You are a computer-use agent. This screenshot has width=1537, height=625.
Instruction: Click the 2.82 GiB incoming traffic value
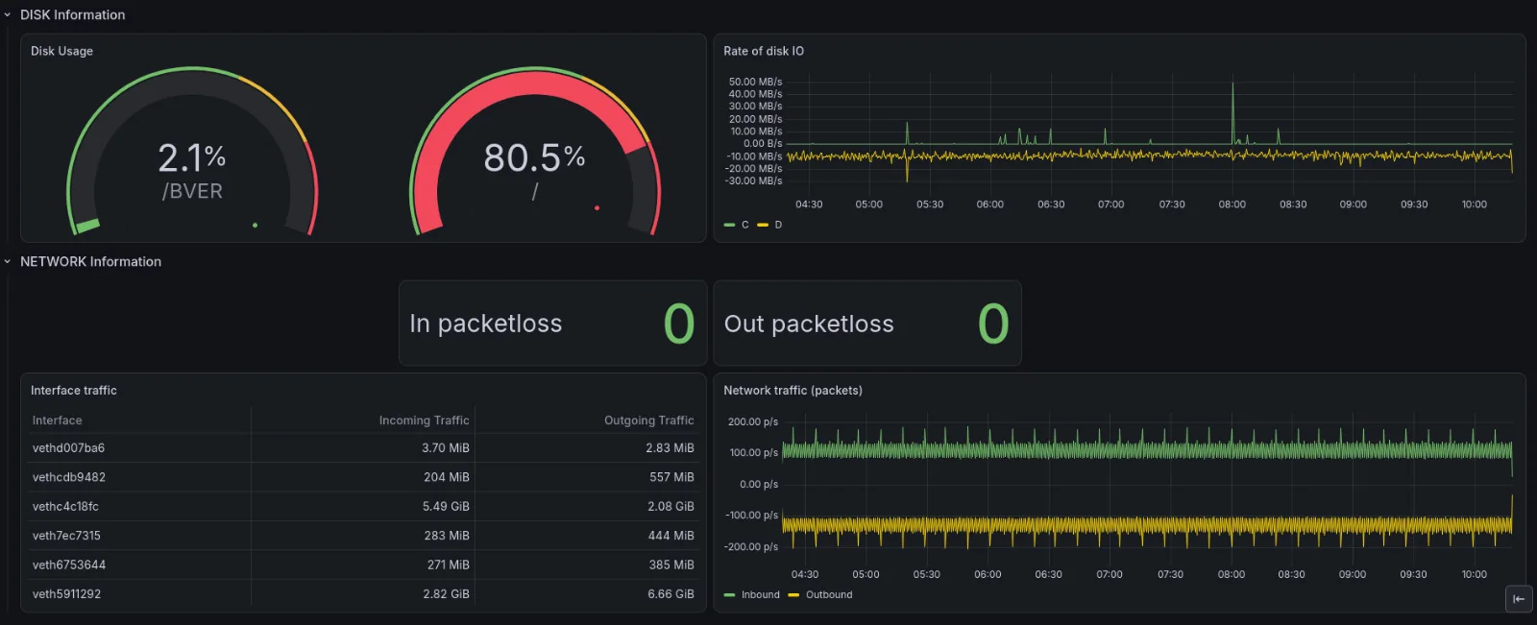(x=447, y=594)
